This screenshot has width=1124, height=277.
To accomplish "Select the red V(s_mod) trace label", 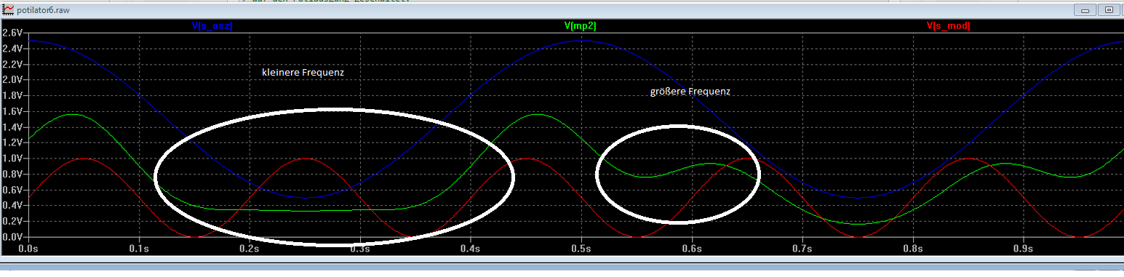I will pos(949,25).
